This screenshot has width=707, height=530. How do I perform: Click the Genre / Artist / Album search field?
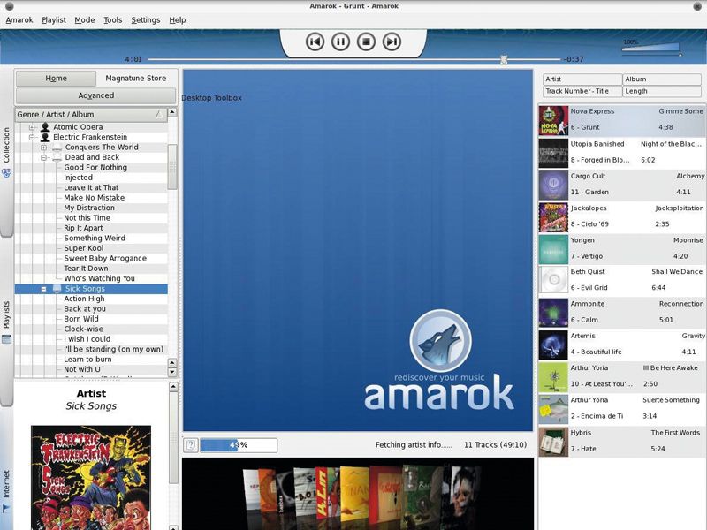point(88,113)
